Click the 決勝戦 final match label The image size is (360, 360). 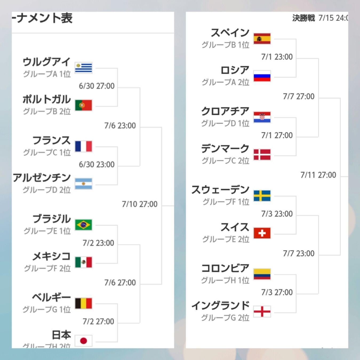(303, 18)
